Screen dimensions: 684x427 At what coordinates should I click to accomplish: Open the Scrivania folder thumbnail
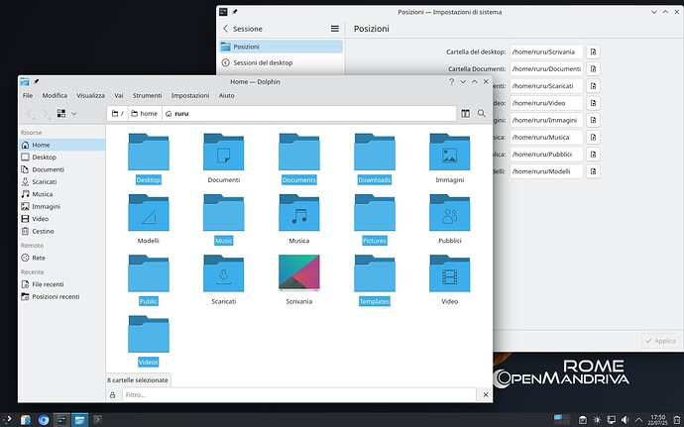[298, 274]
